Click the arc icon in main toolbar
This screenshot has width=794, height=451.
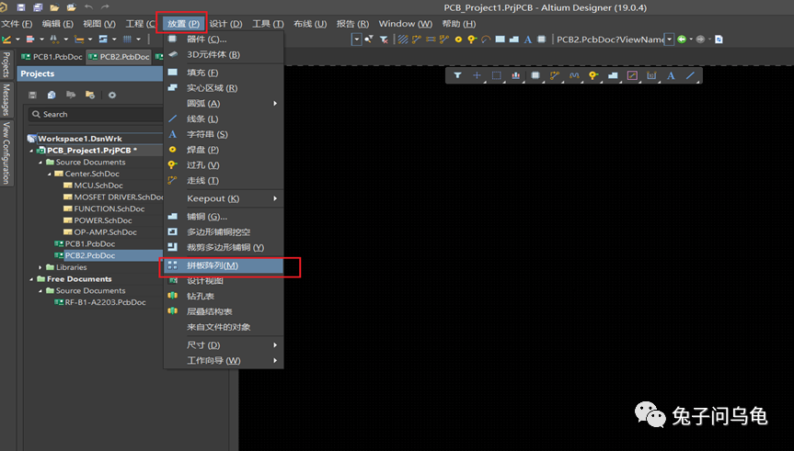(x=486, y=39)
